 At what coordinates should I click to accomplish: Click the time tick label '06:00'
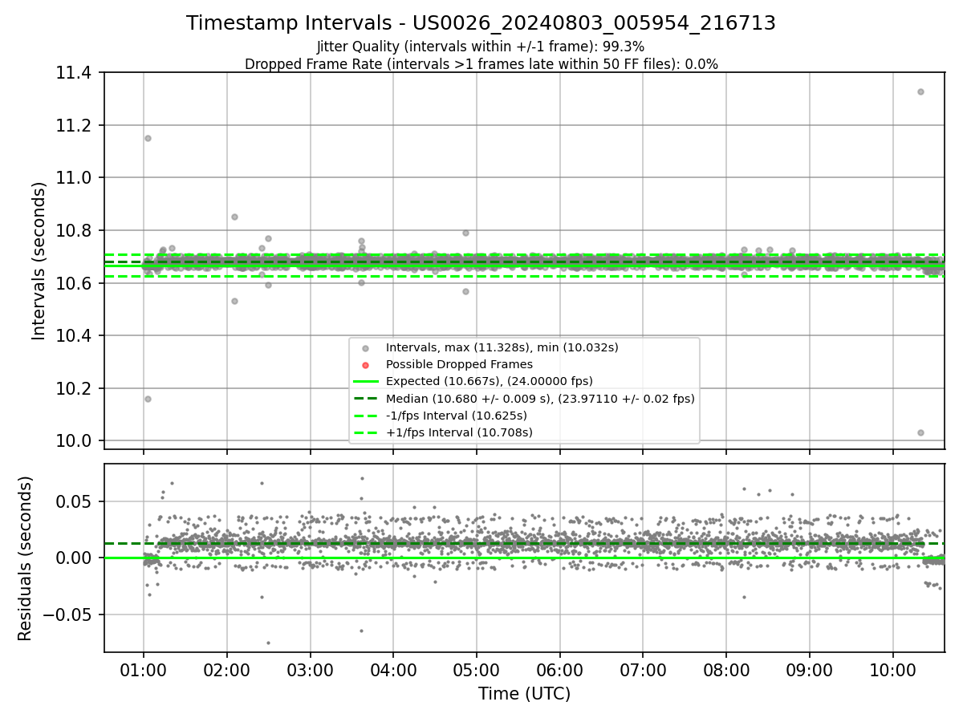(560, 669)
